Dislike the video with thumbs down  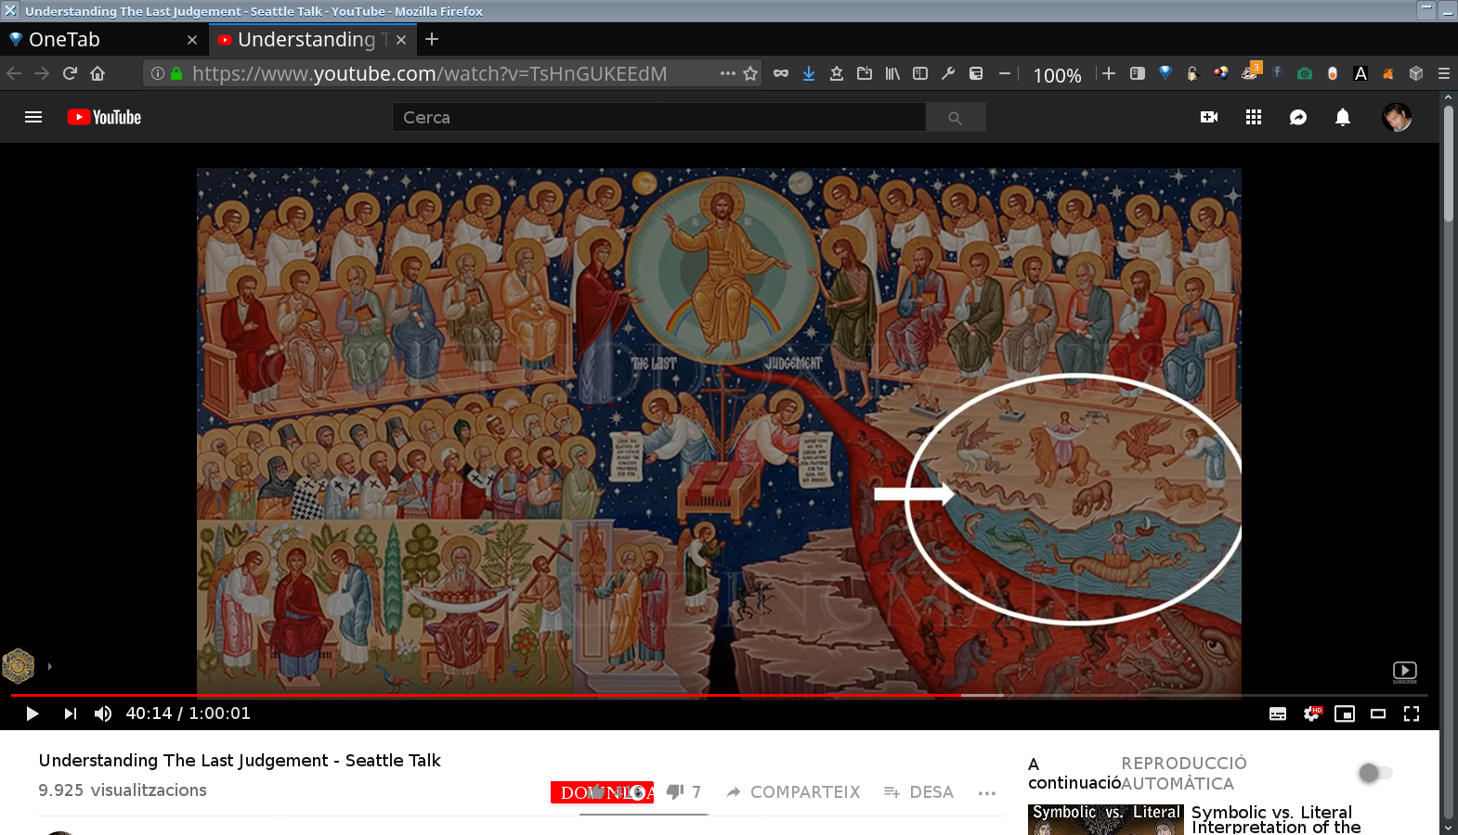tap(675, 791)
